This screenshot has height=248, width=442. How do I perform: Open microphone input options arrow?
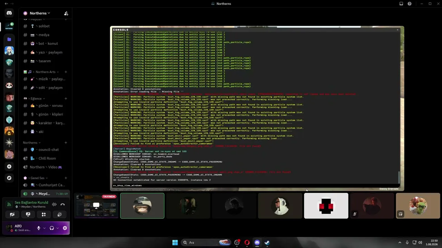pyautogui.click(x=44, y=228)
